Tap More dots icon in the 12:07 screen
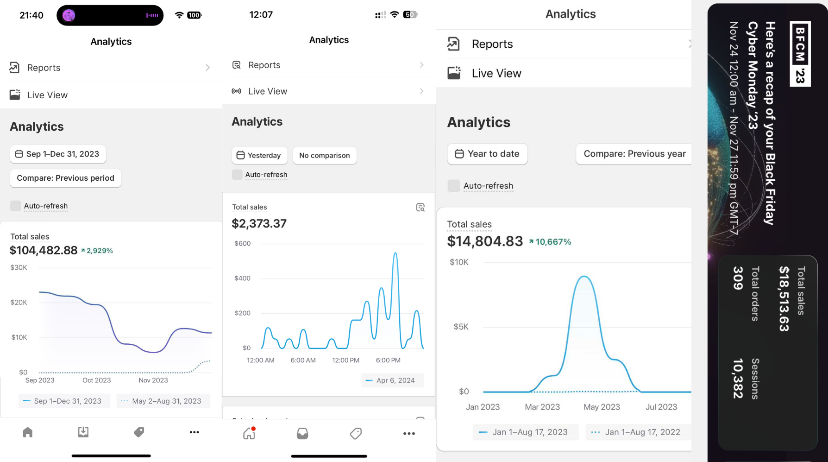The height and width of the screenshot is (462, 828). pos(409,434)
